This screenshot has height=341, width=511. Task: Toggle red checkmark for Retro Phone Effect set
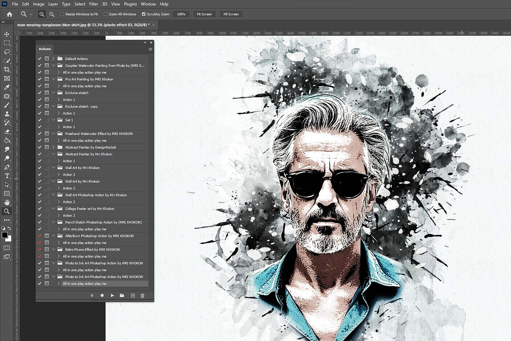(x=40, y=250)
